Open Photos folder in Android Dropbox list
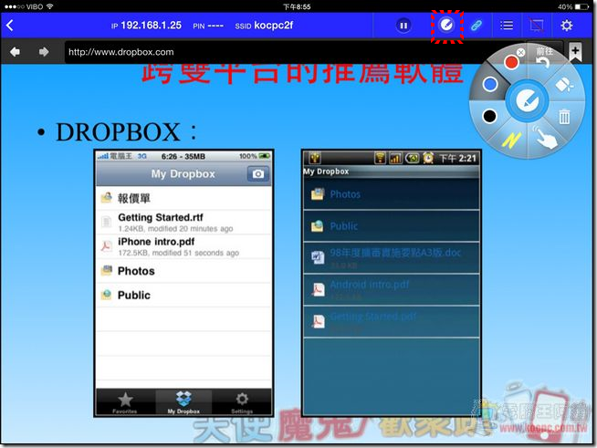 (392, 194)
